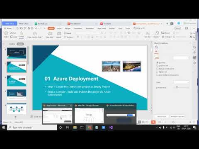Open the notification center icon
This screenshot has height=149, width=199.
point(194,127)
